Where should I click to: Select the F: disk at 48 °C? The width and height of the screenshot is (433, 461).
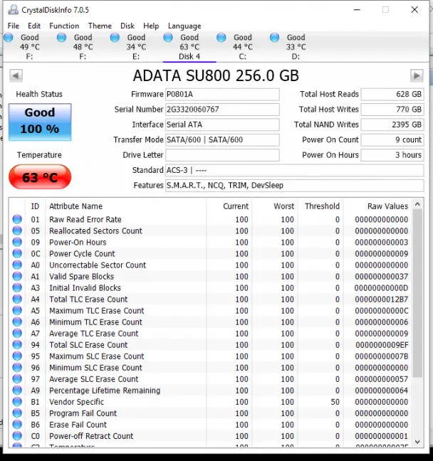coord(83,47)
